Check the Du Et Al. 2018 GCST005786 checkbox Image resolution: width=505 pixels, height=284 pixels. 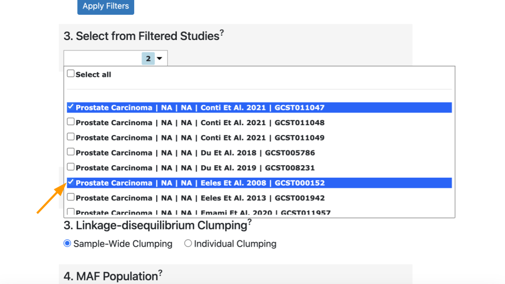(x=70, y=152)
